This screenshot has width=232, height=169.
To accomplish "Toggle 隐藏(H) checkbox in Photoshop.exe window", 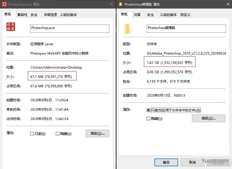I will (57, 133).
